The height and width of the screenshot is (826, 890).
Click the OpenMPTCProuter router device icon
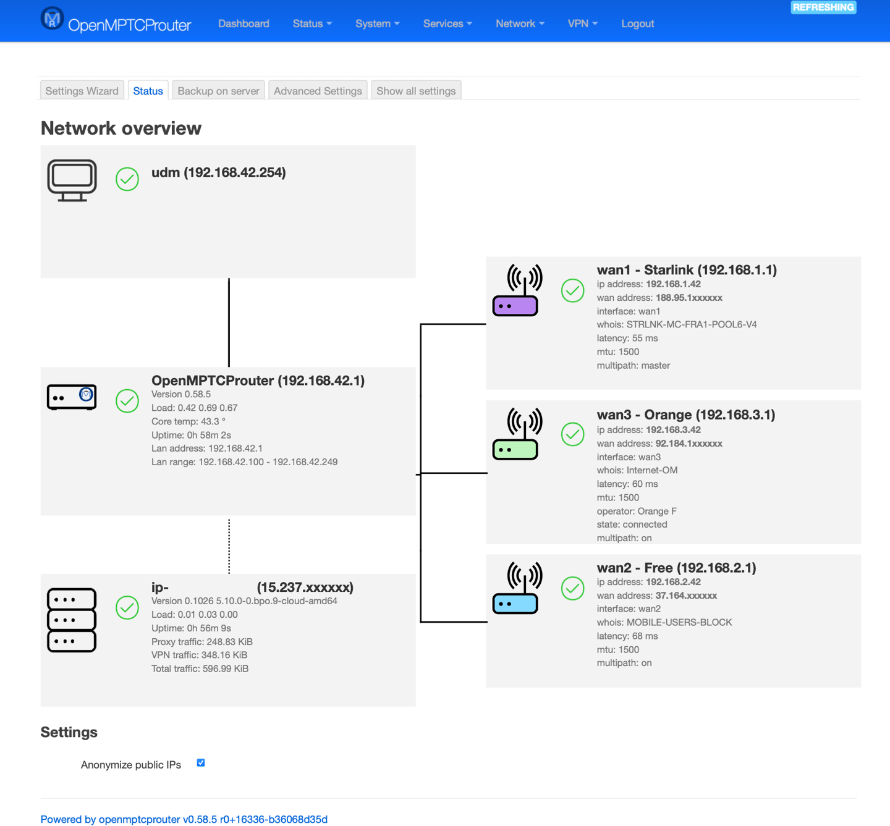72,397
